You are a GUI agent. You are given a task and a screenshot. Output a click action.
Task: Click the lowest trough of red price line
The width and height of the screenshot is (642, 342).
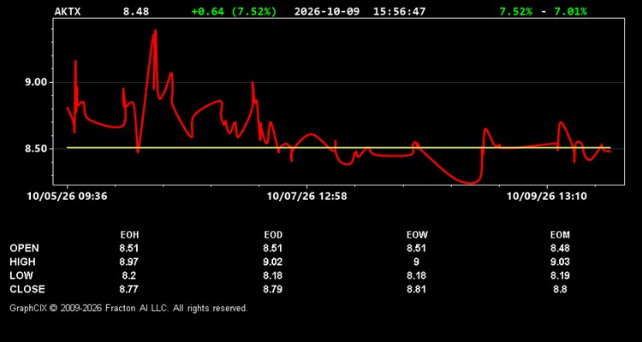click(470, 183)
